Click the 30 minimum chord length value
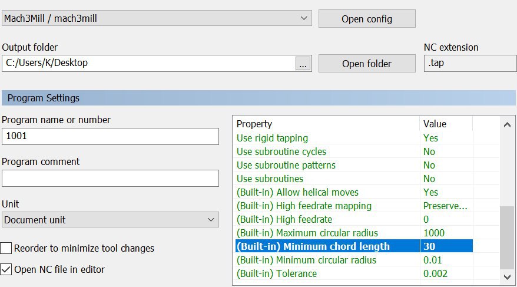The image size is (517, 287). pyautogui.click(x=429, y=246)
